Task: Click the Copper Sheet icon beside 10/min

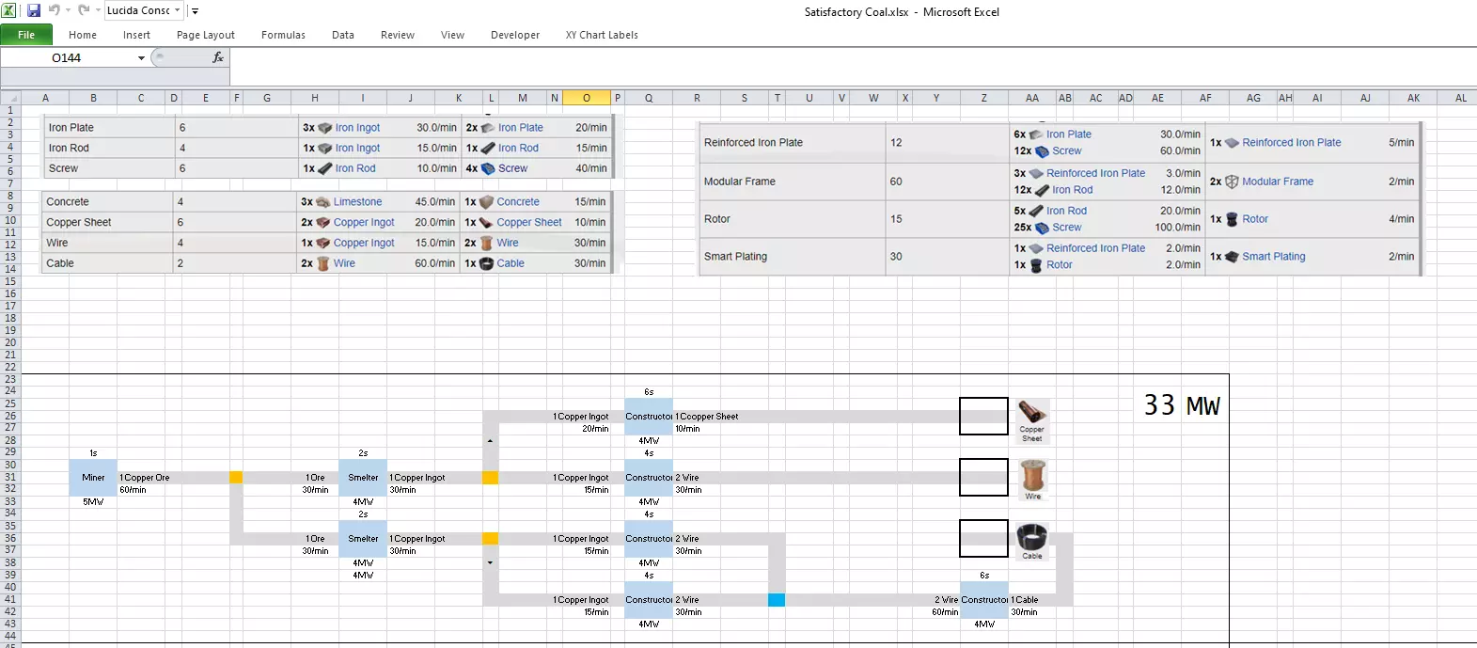Action: click(x=487, y=223)
